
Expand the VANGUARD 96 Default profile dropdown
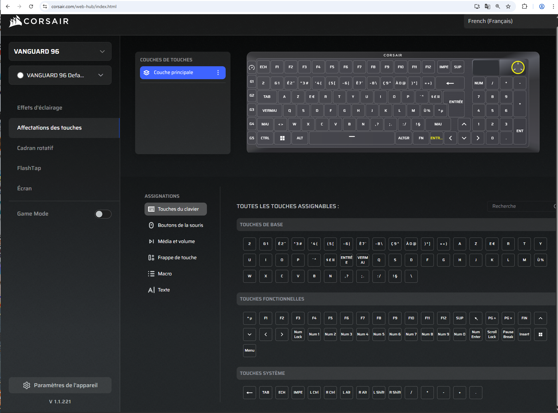[x=101, y=75]
